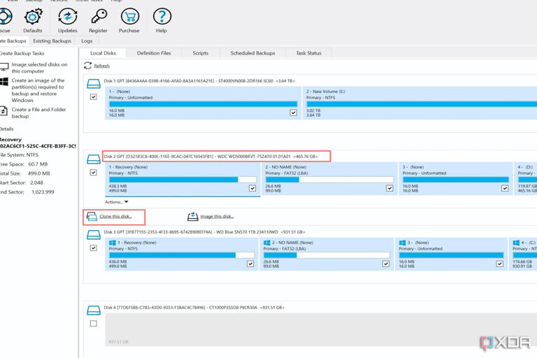Image resolution: width=537 pixels, height=358 pixels.
Task: Switch to the Definition Files tab
Action: click(154, 53)
